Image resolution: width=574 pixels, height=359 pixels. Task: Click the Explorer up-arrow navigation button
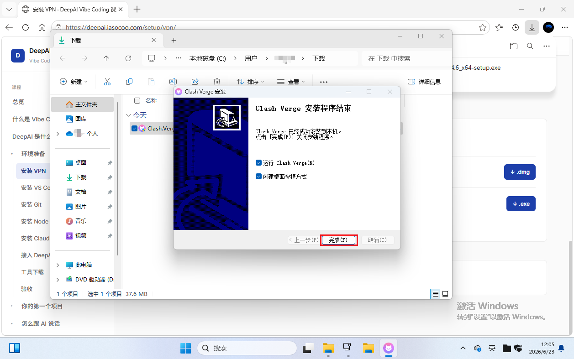click(106, 58)
